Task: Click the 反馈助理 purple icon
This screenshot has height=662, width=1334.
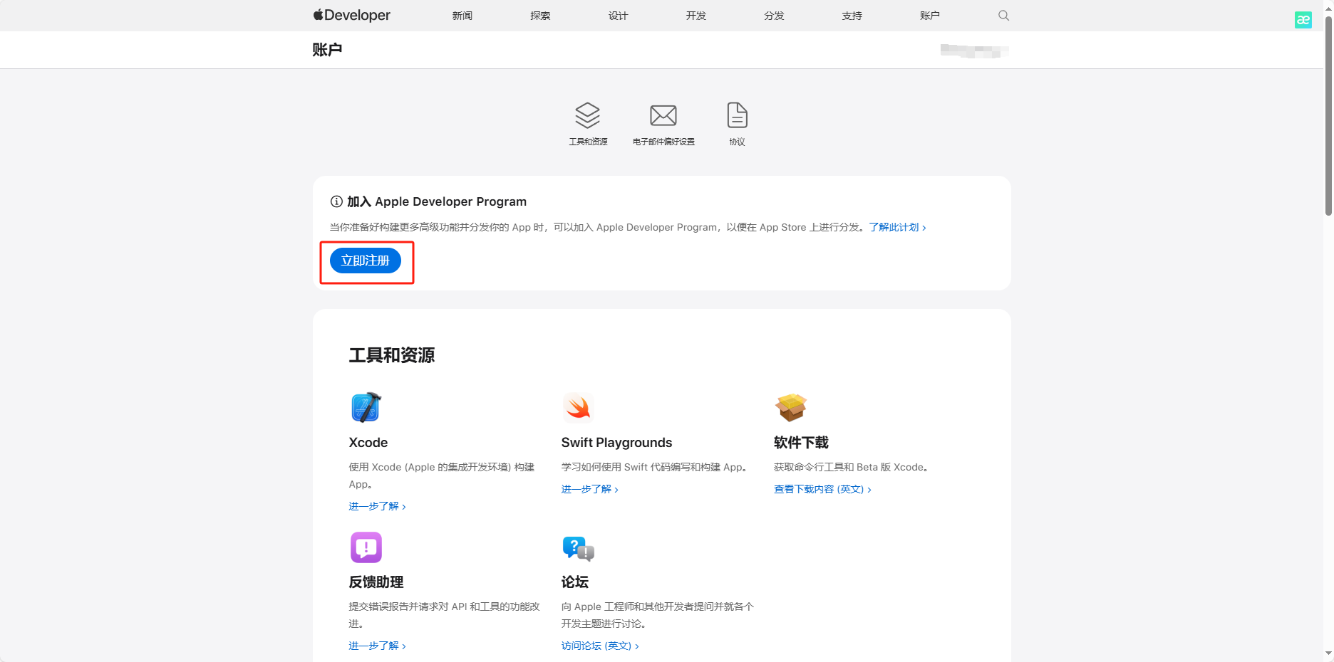Action: coord(366,547)
